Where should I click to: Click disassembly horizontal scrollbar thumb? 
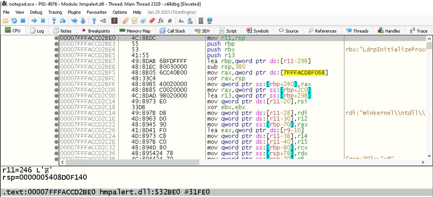pos(132,162)
